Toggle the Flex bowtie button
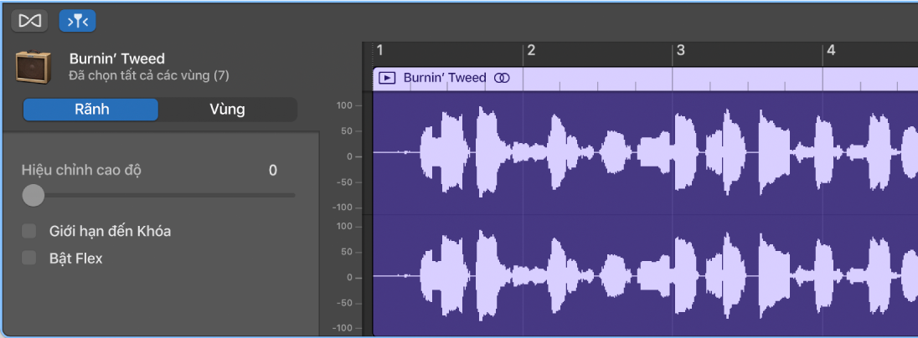 tap(29, 19)
